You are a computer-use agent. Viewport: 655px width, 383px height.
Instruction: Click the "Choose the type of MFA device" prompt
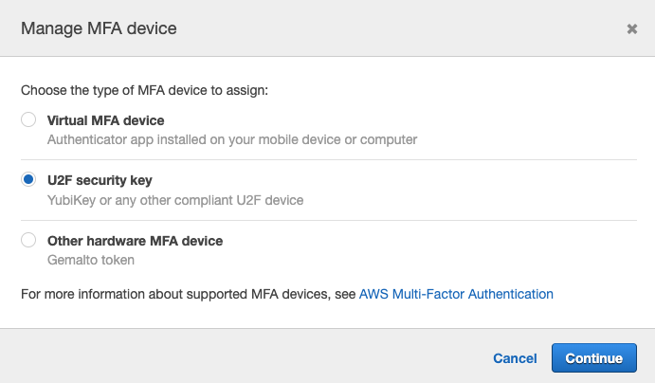tap(145, 91)
